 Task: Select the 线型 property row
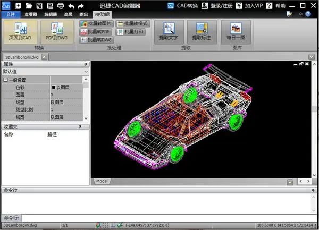click(43, 102)
